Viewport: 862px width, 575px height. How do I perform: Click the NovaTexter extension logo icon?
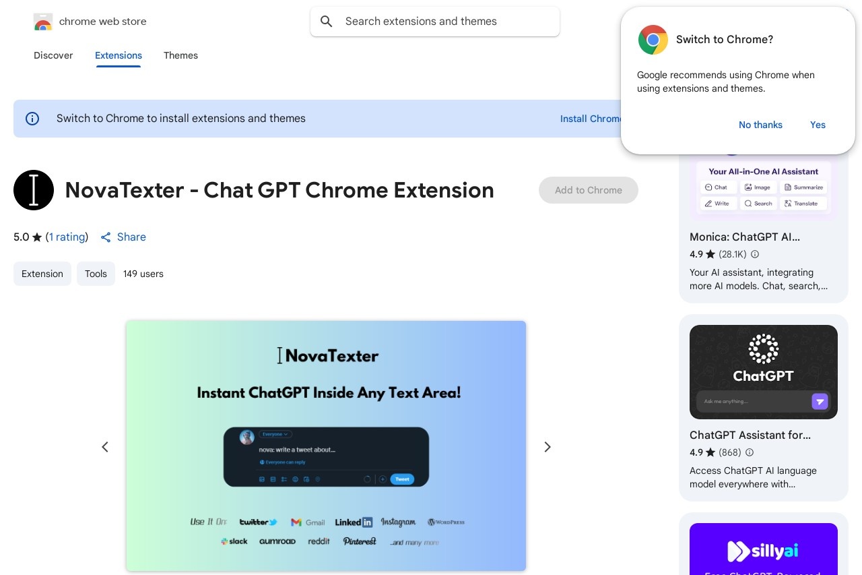(x=34, y=190)
